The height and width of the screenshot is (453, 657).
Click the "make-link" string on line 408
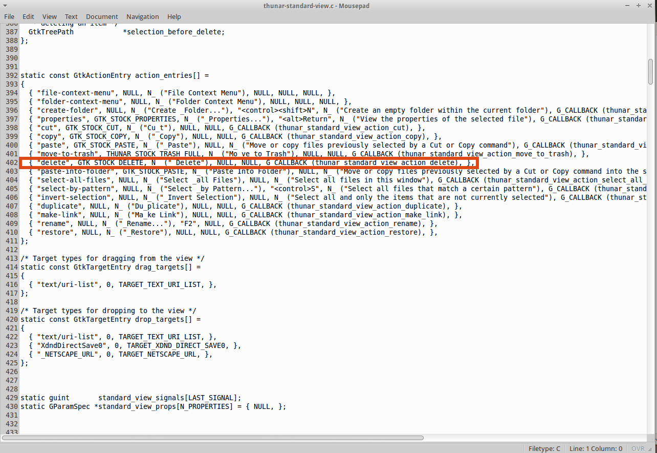(59, 215)
